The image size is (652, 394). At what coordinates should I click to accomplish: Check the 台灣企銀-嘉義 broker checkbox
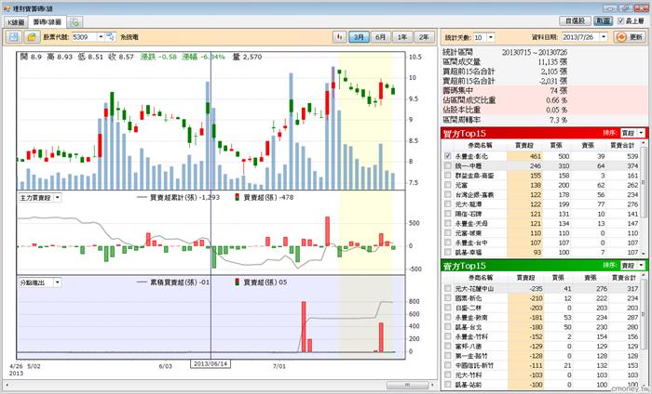tap(447, 194)
